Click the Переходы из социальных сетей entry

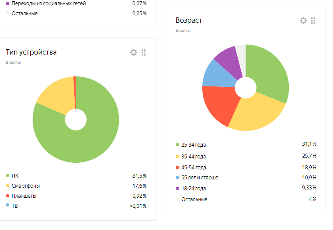tap(49, 3)
